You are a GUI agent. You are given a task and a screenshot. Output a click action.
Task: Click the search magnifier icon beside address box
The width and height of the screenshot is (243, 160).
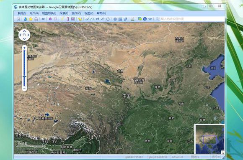tap(158, 19)
